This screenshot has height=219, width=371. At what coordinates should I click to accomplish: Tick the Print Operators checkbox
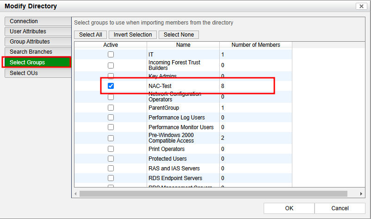[x=111, y=149]
